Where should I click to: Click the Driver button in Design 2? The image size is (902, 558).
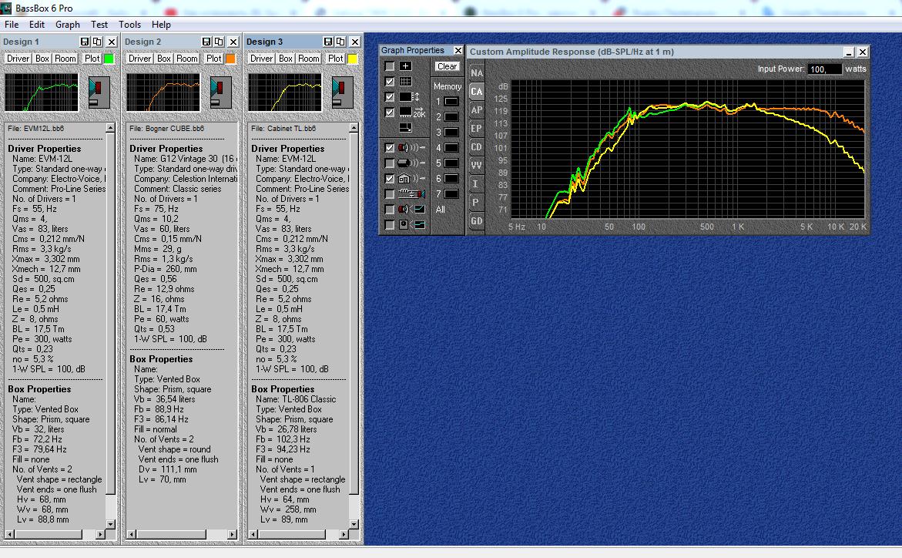[139, 59]
